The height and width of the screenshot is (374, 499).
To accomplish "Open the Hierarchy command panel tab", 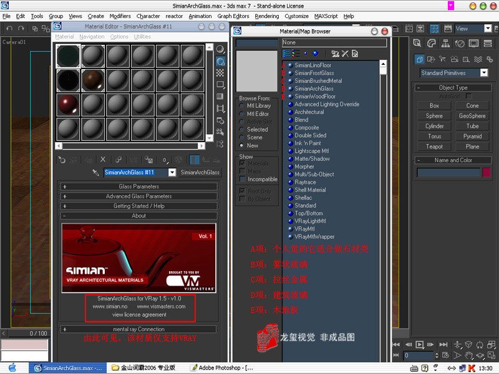I will 445,43.
